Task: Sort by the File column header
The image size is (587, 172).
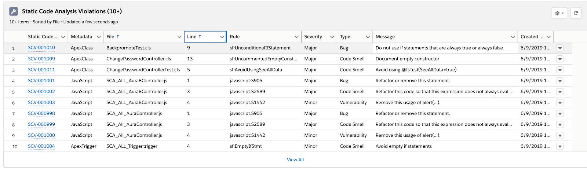Action: tap(113, 37)
